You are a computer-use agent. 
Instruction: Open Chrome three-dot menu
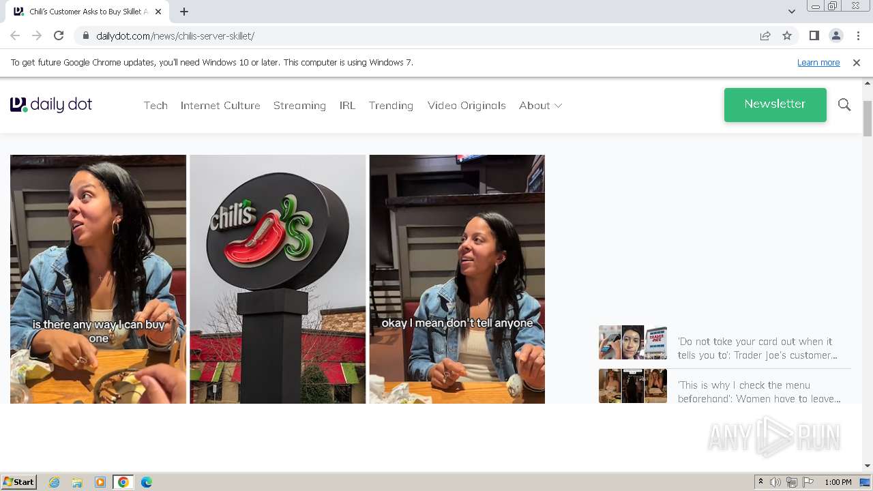point(858,36)
